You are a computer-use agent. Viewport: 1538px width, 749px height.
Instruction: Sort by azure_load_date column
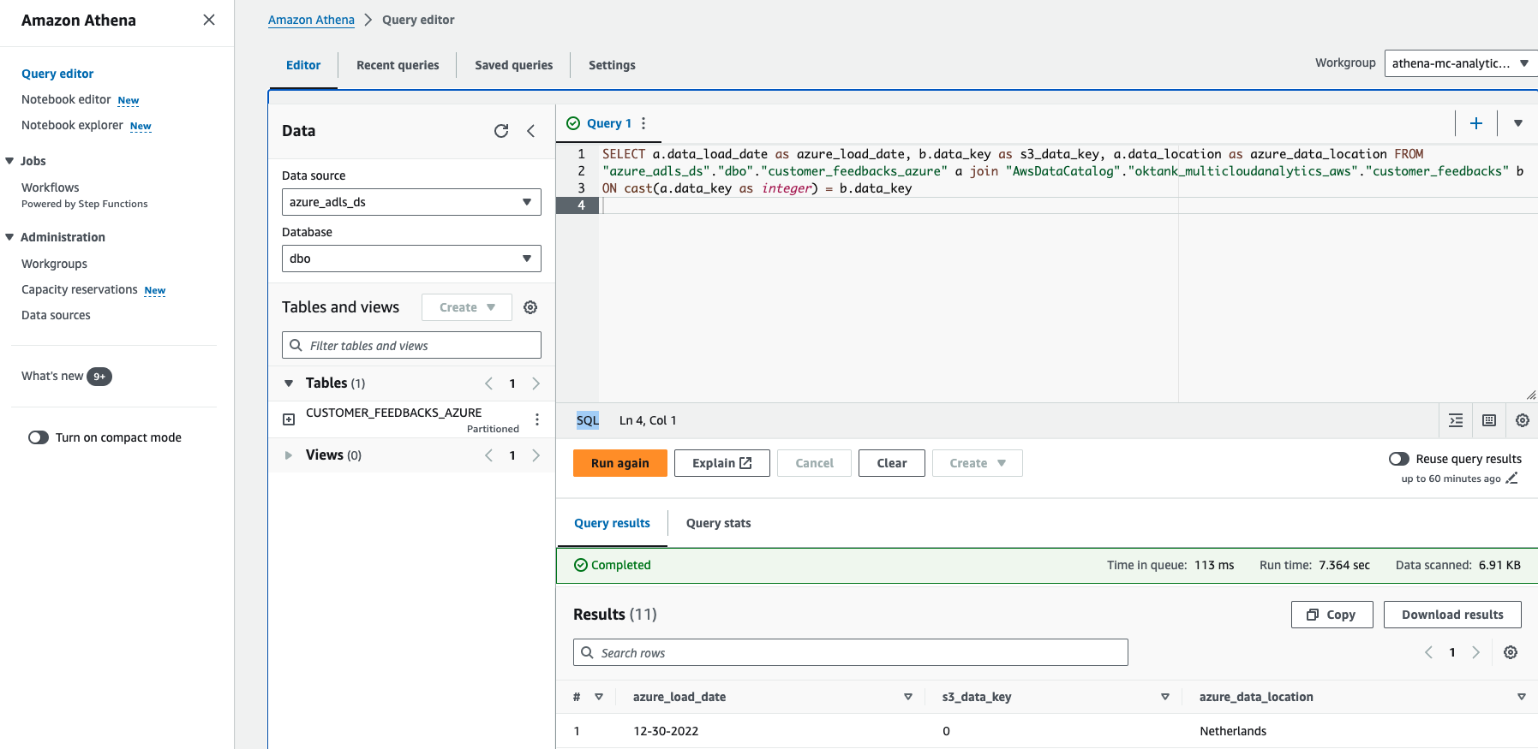[x=908, y=697]
